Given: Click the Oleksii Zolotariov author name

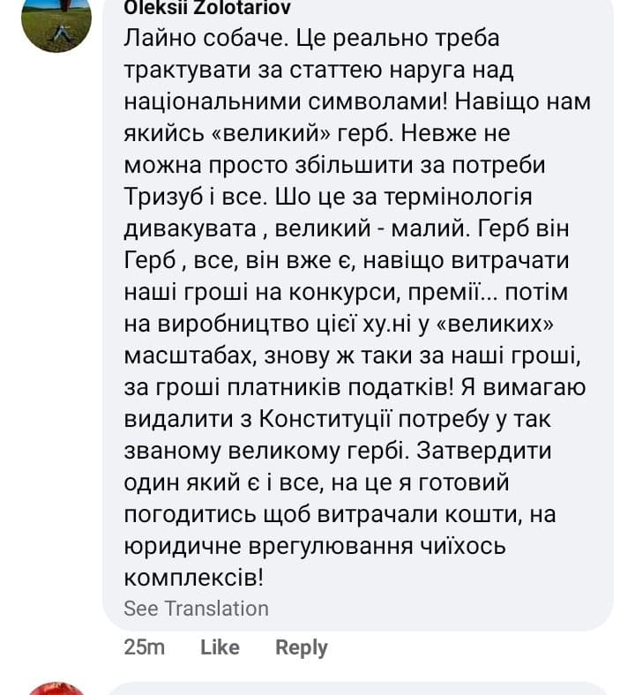Looking at the screenshot, I should pos(209,8).
